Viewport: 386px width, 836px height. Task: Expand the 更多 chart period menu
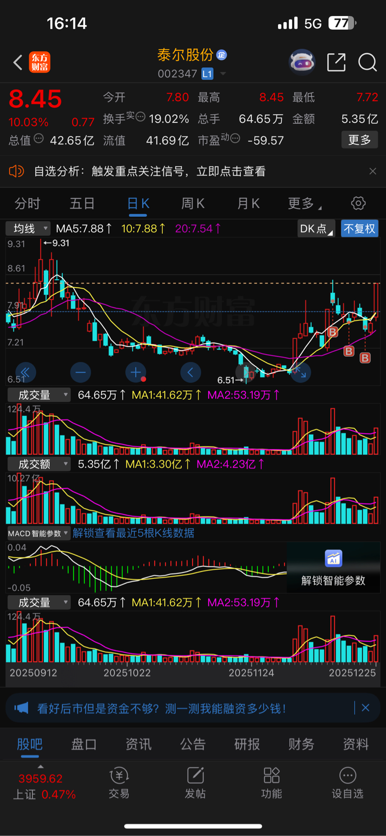(x=305, y=204)
